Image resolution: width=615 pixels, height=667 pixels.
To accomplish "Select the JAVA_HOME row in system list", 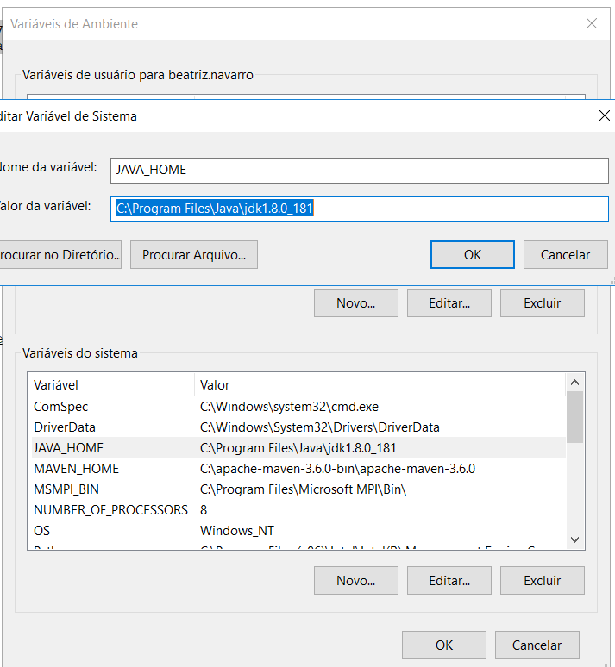I will point(298,448).
